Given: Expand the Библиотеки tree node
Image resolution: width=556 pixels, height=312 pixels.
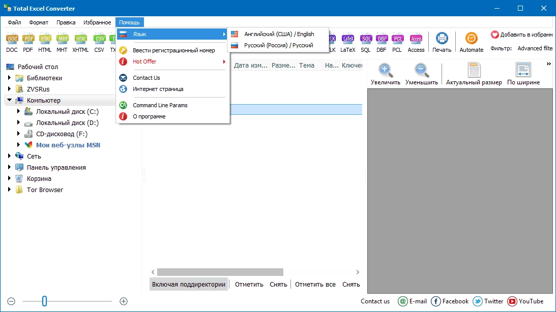Looking at the screenshot, I should click(x=10, y=78).
